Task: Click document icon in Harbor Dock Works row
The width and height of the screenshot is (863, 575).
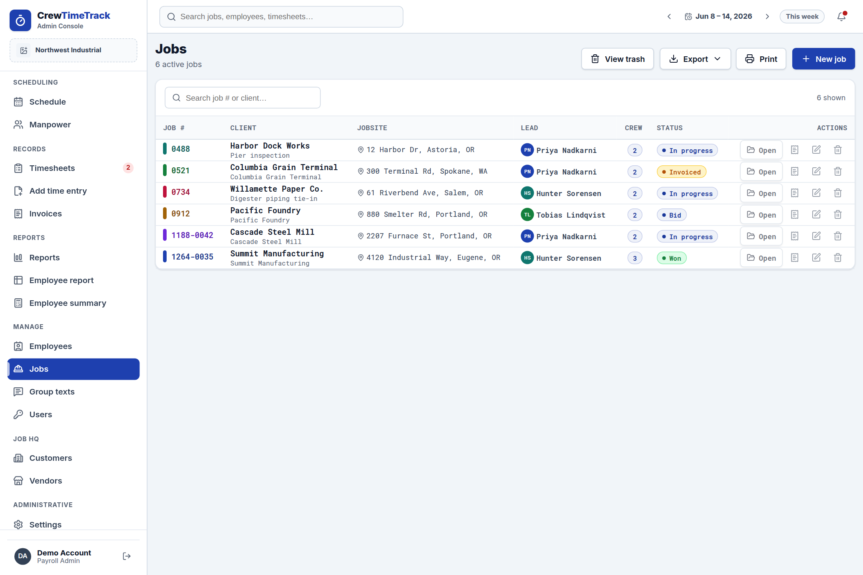Action: [795, 150]
